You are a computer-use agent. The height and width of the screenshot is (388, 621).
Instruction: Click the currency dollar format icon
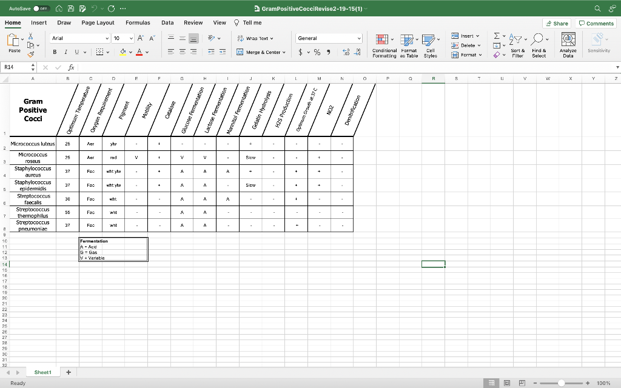coord(301,52)
